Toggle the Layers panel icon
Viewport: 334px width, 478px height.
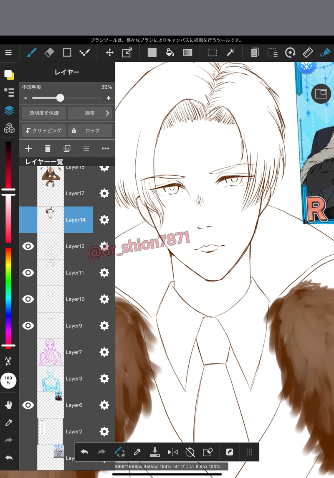coord(9,110)
